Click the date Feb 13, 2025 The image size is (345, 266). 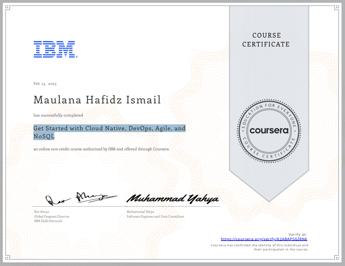(45, 84)
